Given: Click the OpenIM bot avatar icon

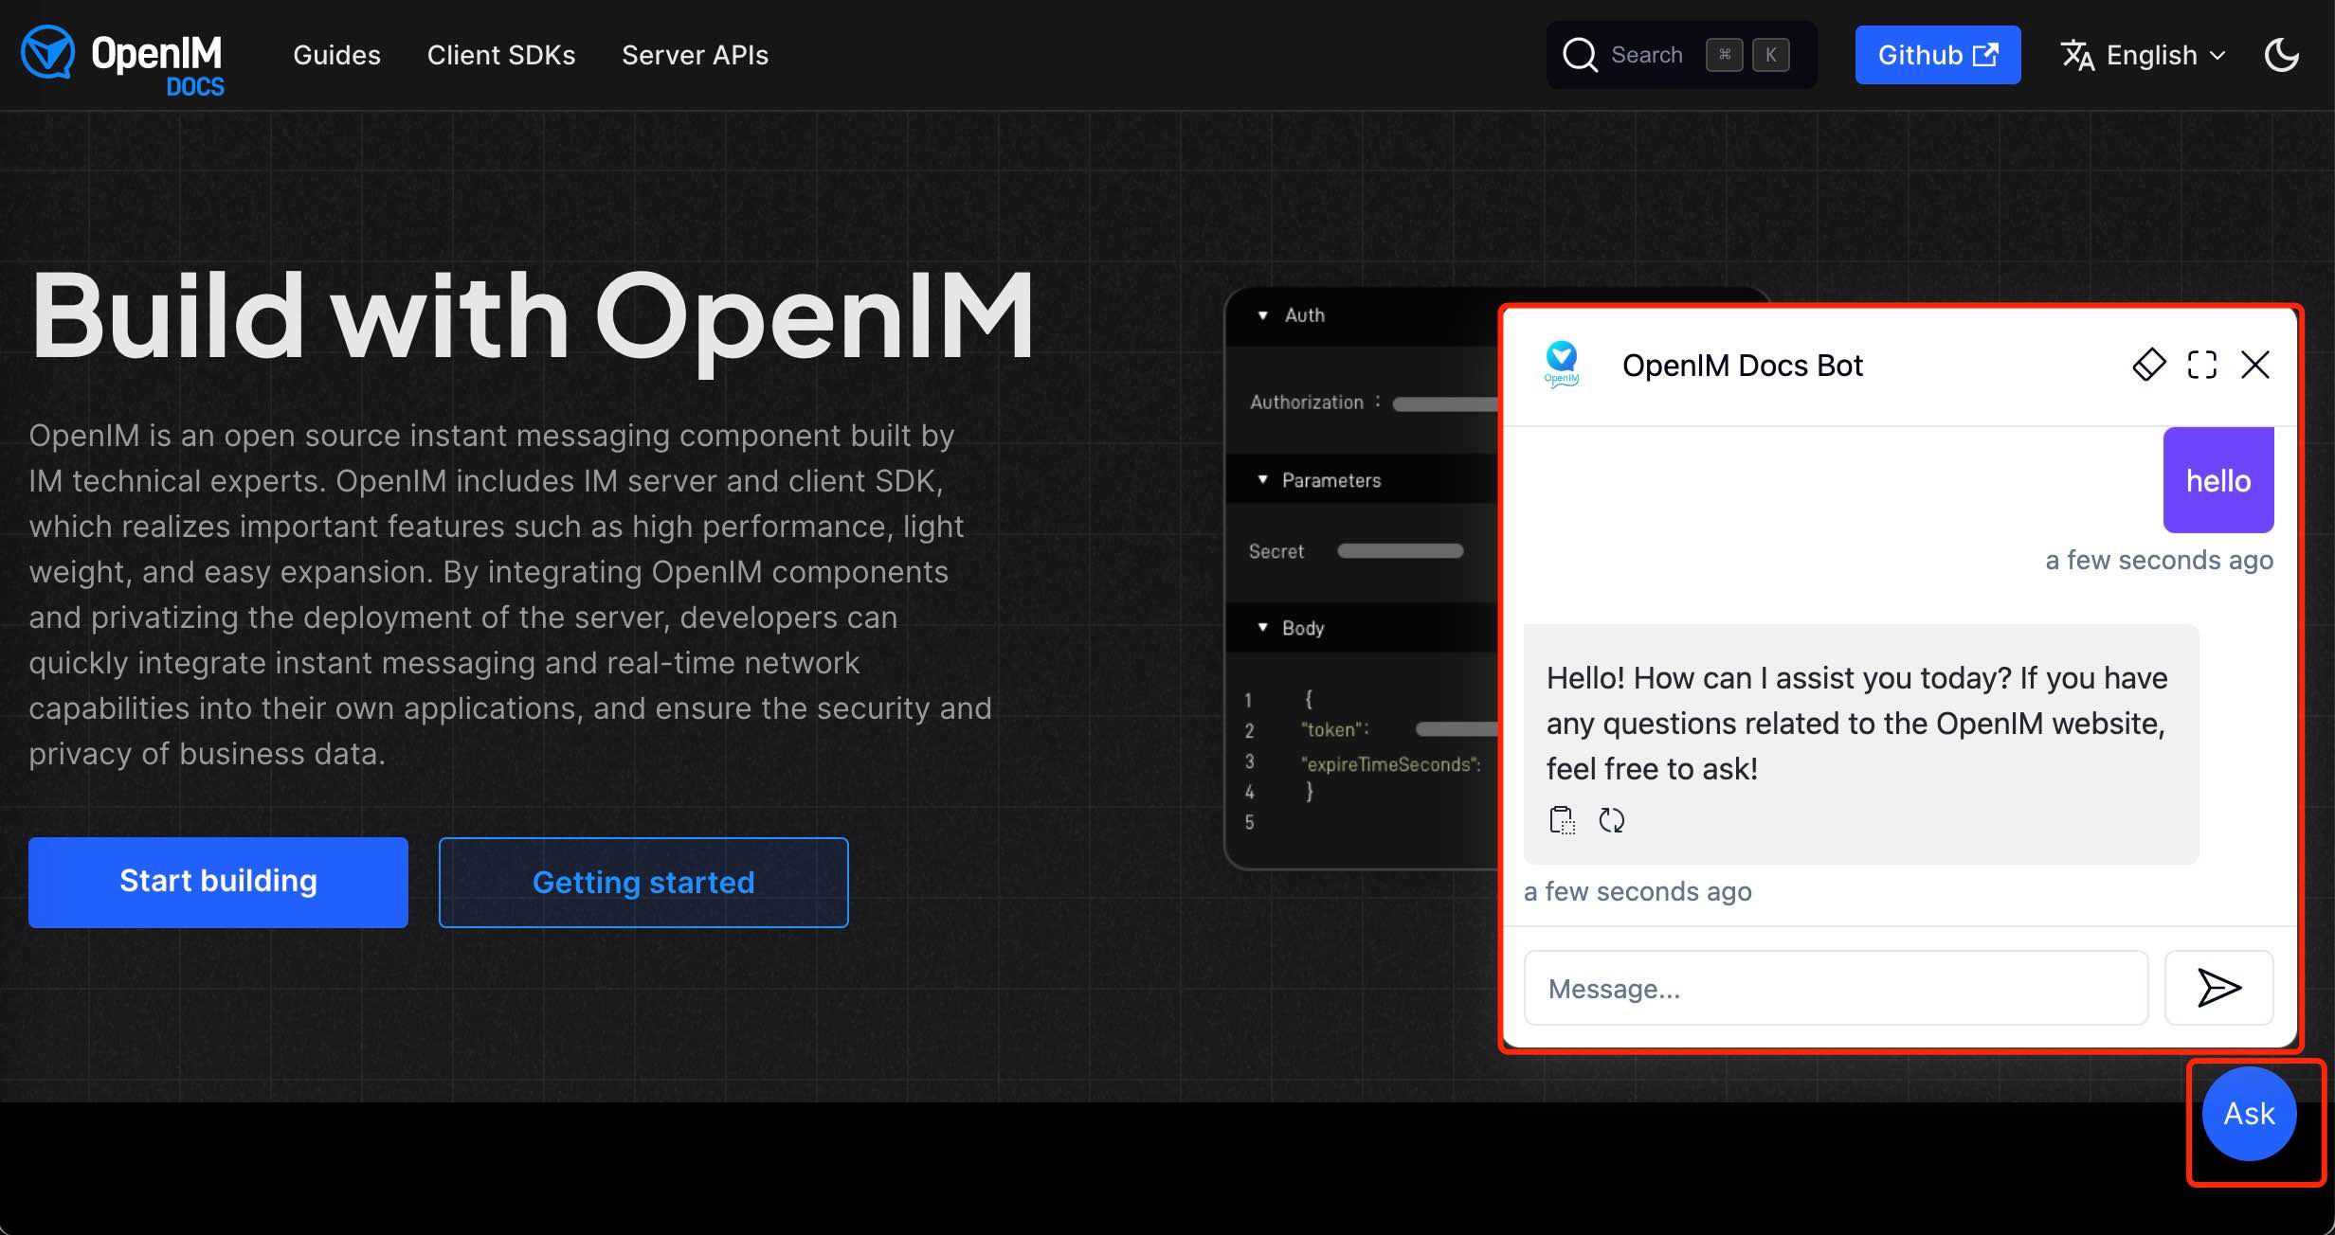Looking at the screenshot, I should click(x=1561, y=365).
